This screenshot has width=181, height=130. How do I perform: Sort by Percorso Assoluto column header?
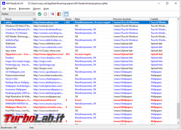click(131, 19)
